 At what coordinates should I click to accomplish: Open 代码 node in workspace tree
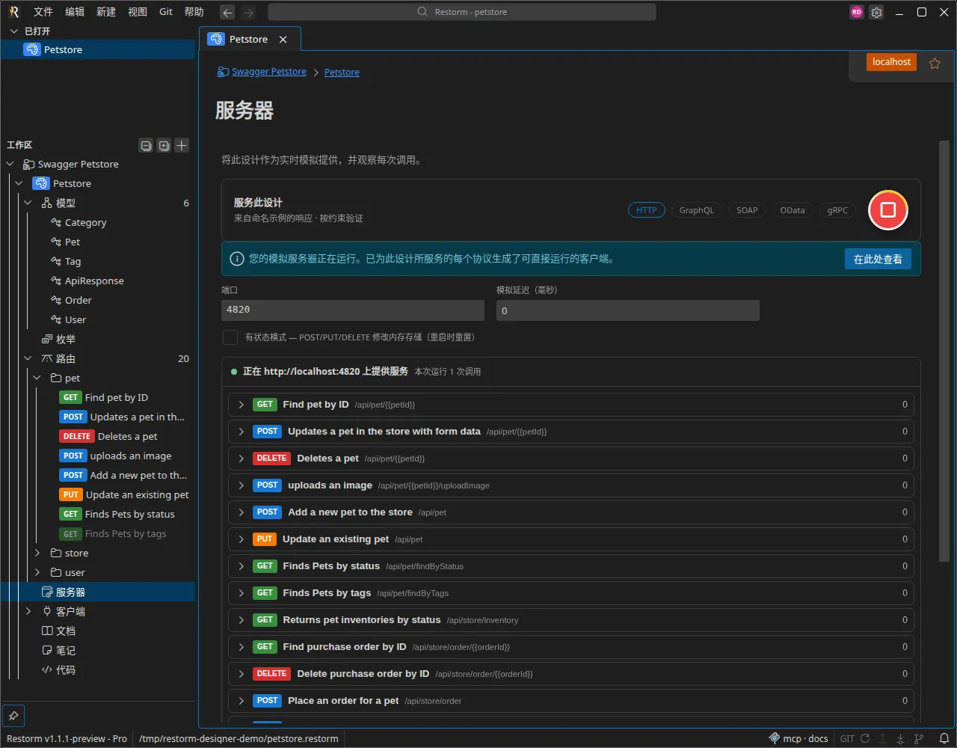(x=98, y=669)
